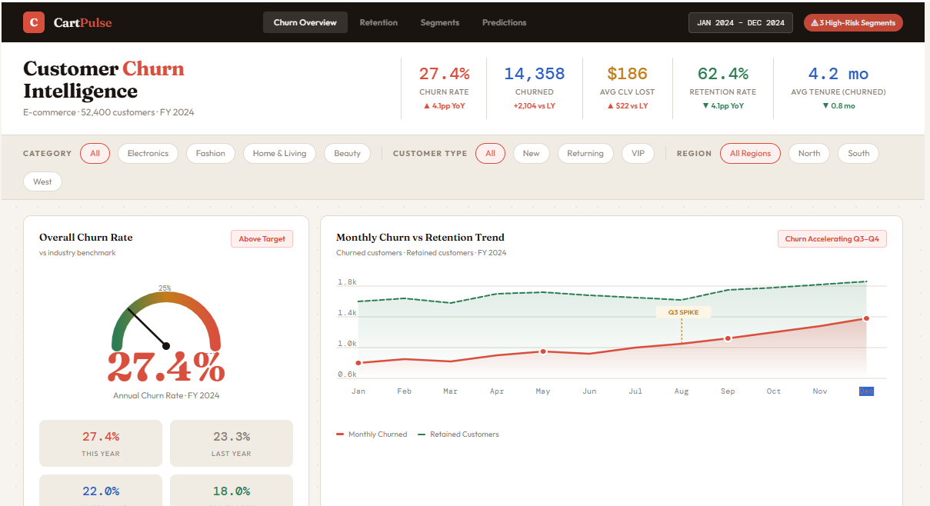This screenshot has width=930, height=506.
Task: Click the $186 Avg CLV Lost KPI
Action: (x=627, y=88)
